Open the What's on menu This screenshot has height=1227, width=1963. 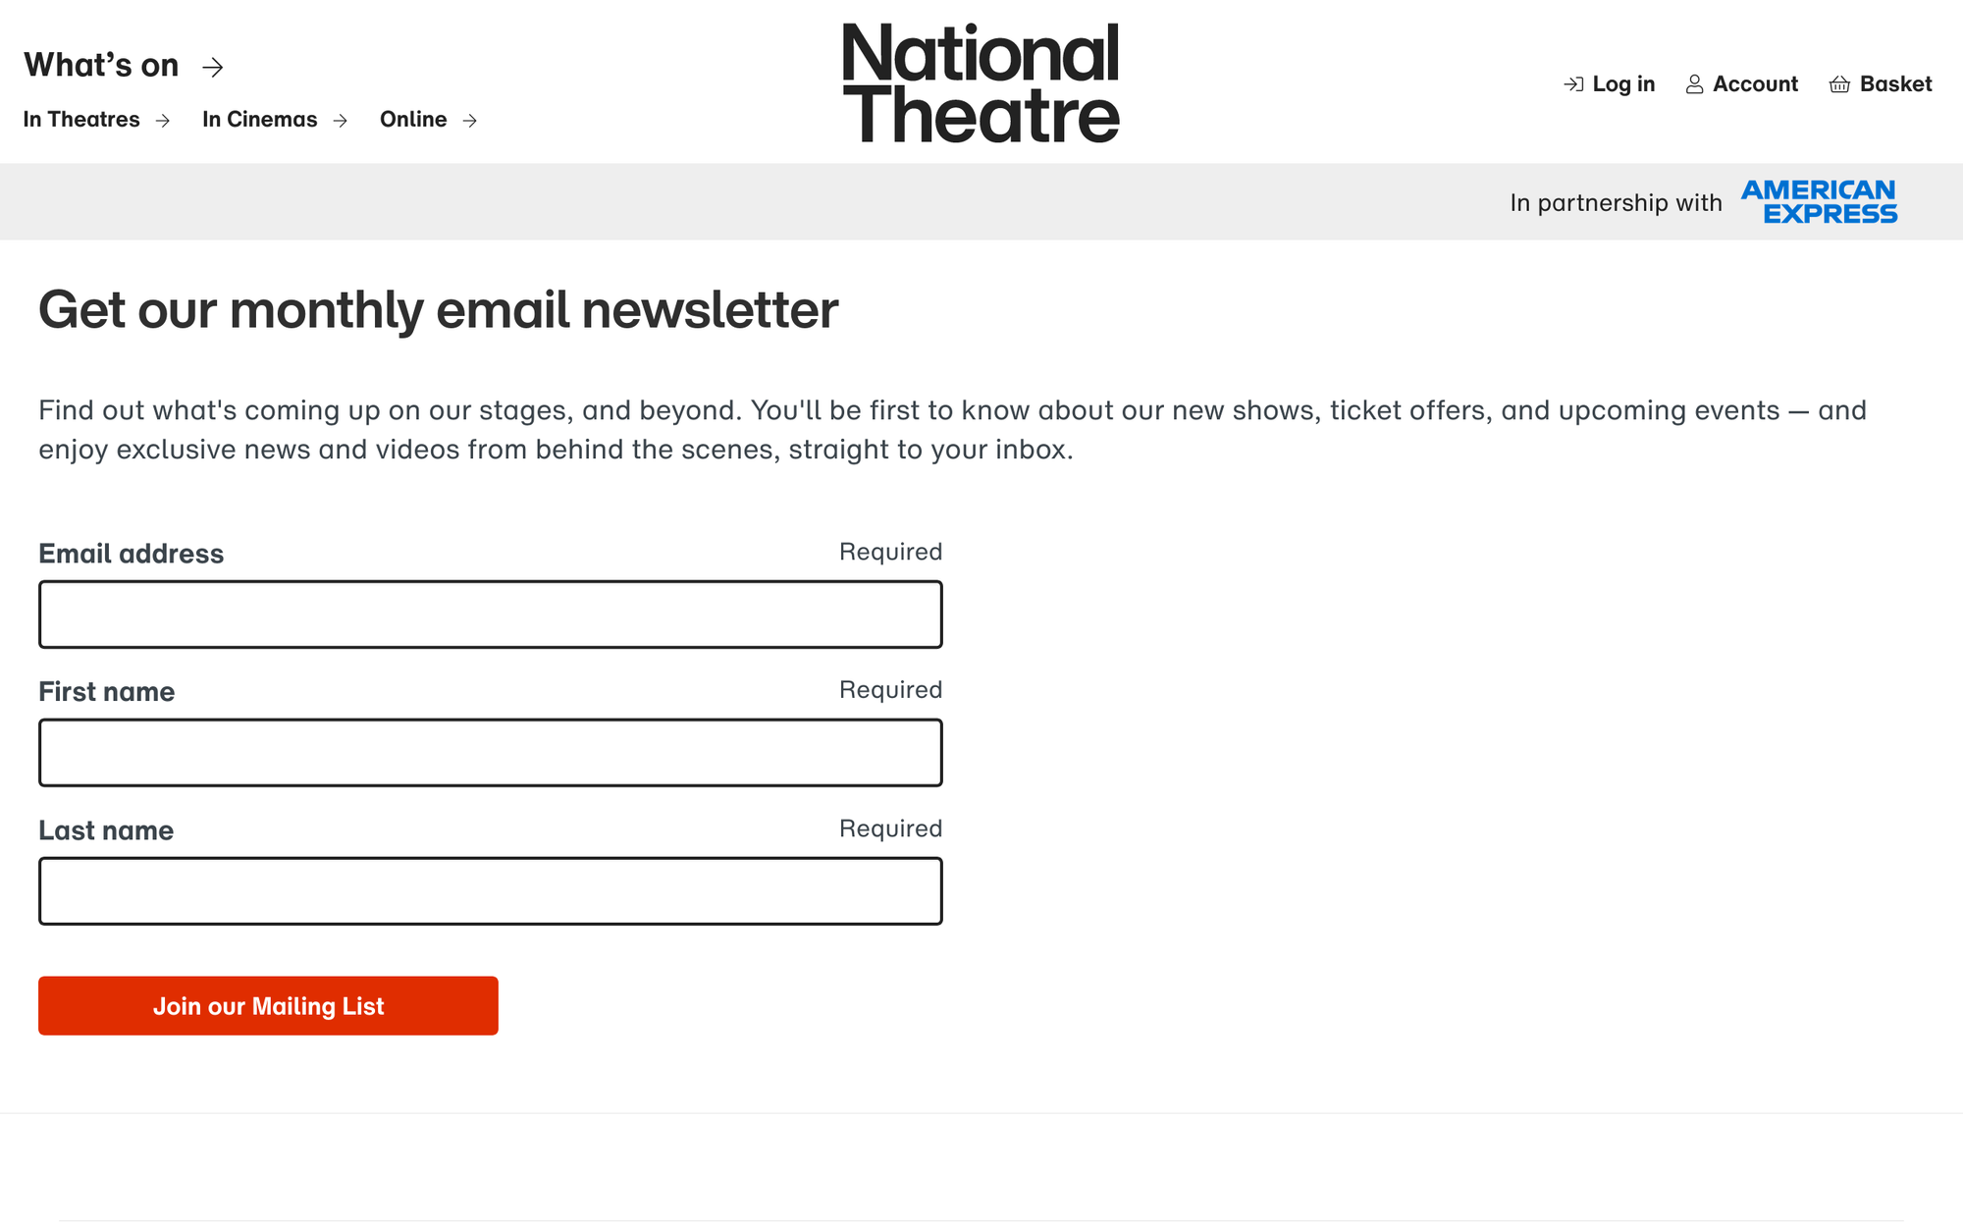coord(122,64)
